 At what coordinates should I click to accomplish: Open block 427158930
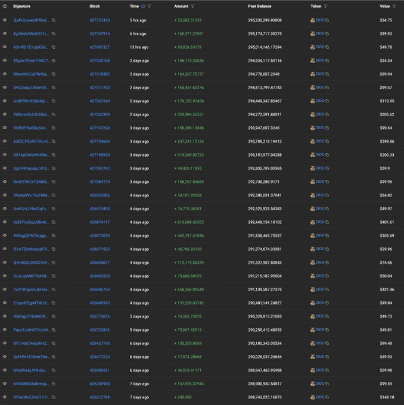pyautogui.click(x=100, y=155)
